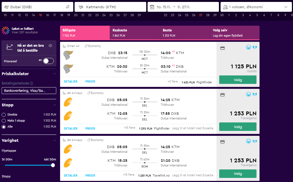This screenshot has width=293, height=182.
Task: Click the calendar icon in date field
Action: click(152, 7)
